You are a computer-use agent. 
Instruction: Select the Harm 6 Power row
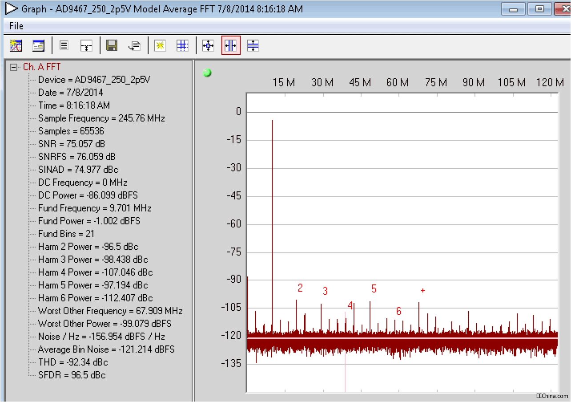(x=95, y=298)
